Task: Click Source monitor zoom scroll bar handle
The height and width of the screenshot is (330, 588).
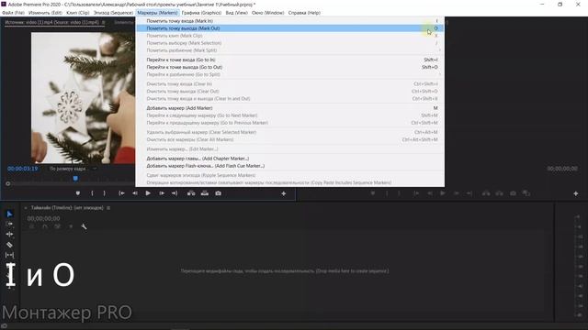Action: click(x=8, y=183)
